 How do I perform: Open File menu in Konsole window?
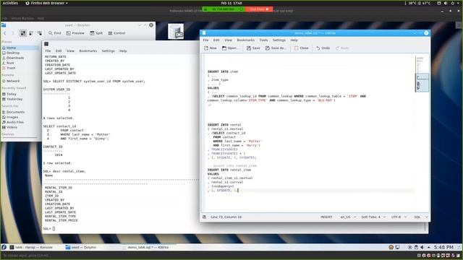click(x=48, y=51)
